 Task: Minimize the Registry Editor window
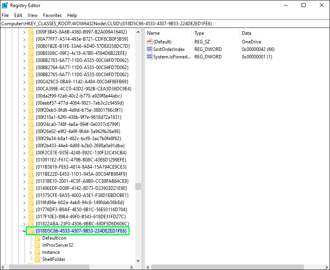tap(285, 5)
